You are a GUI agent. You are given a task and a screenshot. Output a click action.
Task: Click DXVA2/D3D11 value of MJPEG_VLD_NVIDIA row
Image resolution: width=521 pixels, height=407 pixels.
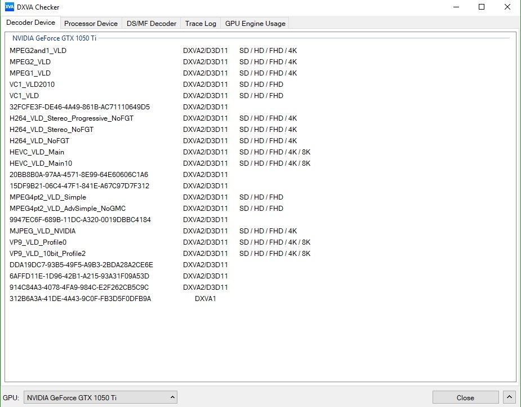pos(206,231)
